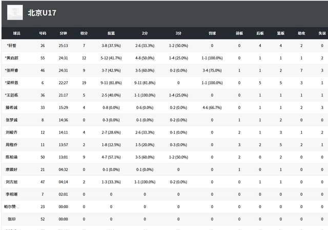Click player 刘方旭's name
328x230 pixels.
[12, 181]
